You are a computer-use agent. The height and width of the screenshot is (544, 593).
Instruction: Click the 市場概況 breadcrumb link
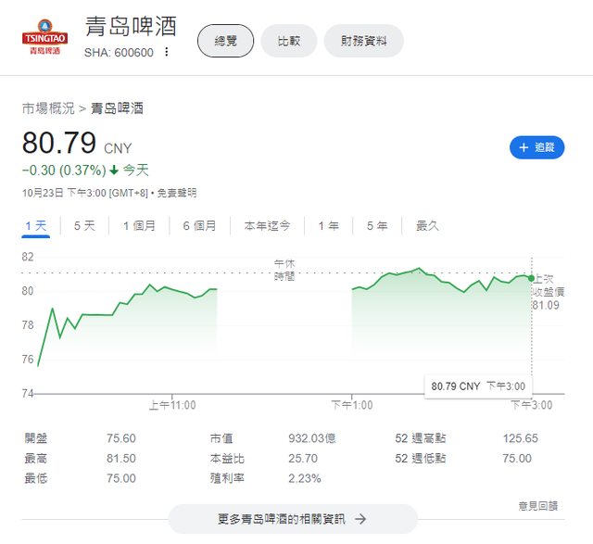click(48, 108)
